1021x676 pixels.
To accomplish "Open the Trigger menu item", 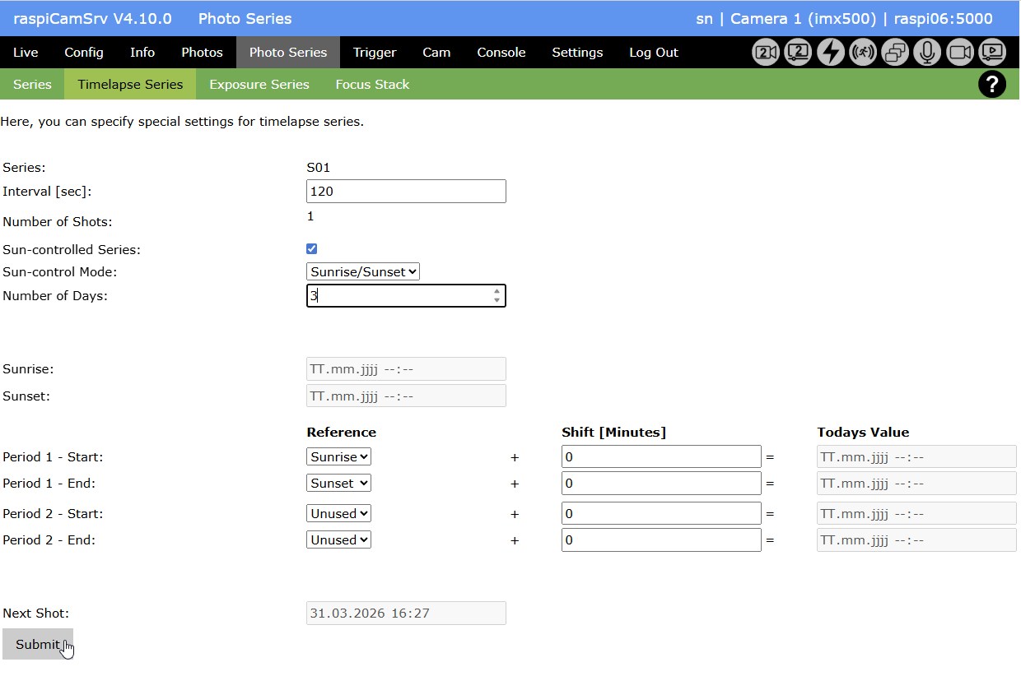I will coord(375,53).
